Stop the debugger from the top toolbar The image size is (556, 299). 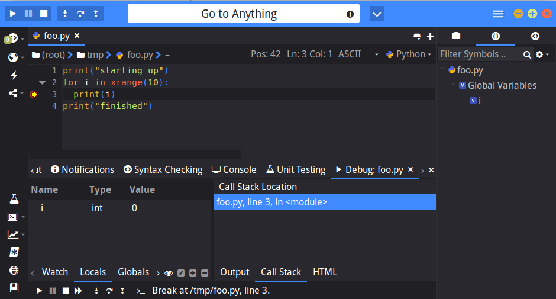[44, 14]
